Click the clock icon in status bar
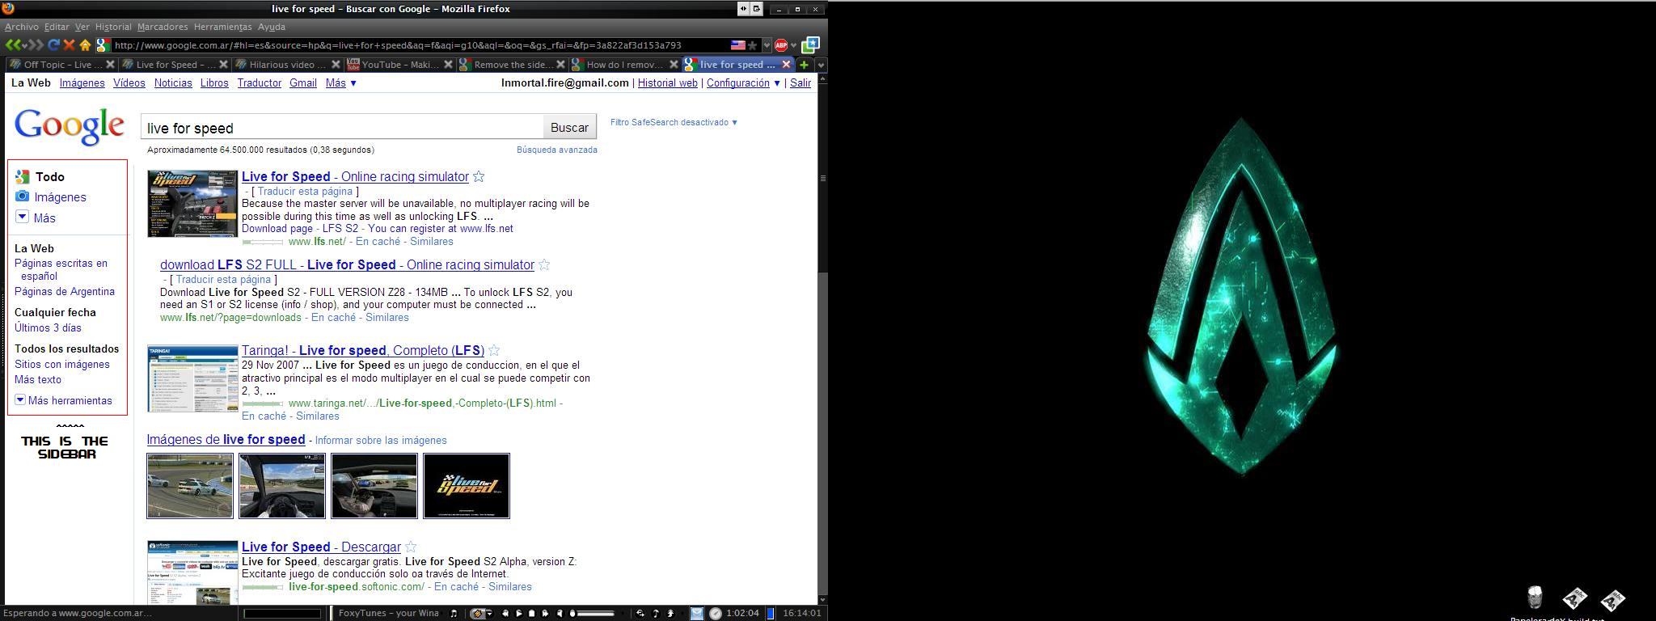1656x621 pixels. [x=716, y=614]
